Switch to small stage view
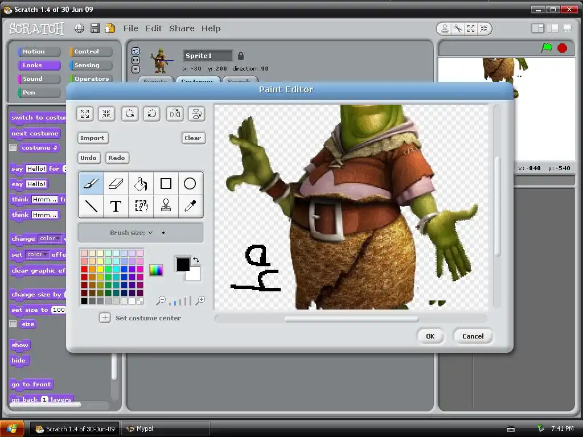This screenshot has height=437, width=583. click(537, 28)
